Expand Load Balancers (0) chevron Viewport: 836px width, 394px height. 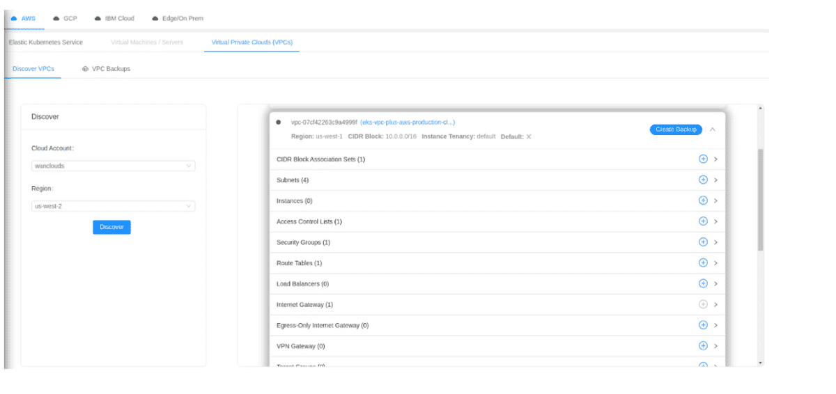coord(716,284)
